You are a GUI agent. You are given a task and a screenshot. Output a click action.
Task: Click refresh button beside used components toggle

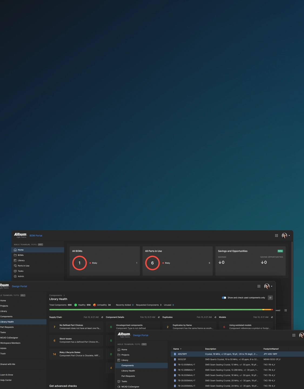pyautogui.click(x=270, y=298)
